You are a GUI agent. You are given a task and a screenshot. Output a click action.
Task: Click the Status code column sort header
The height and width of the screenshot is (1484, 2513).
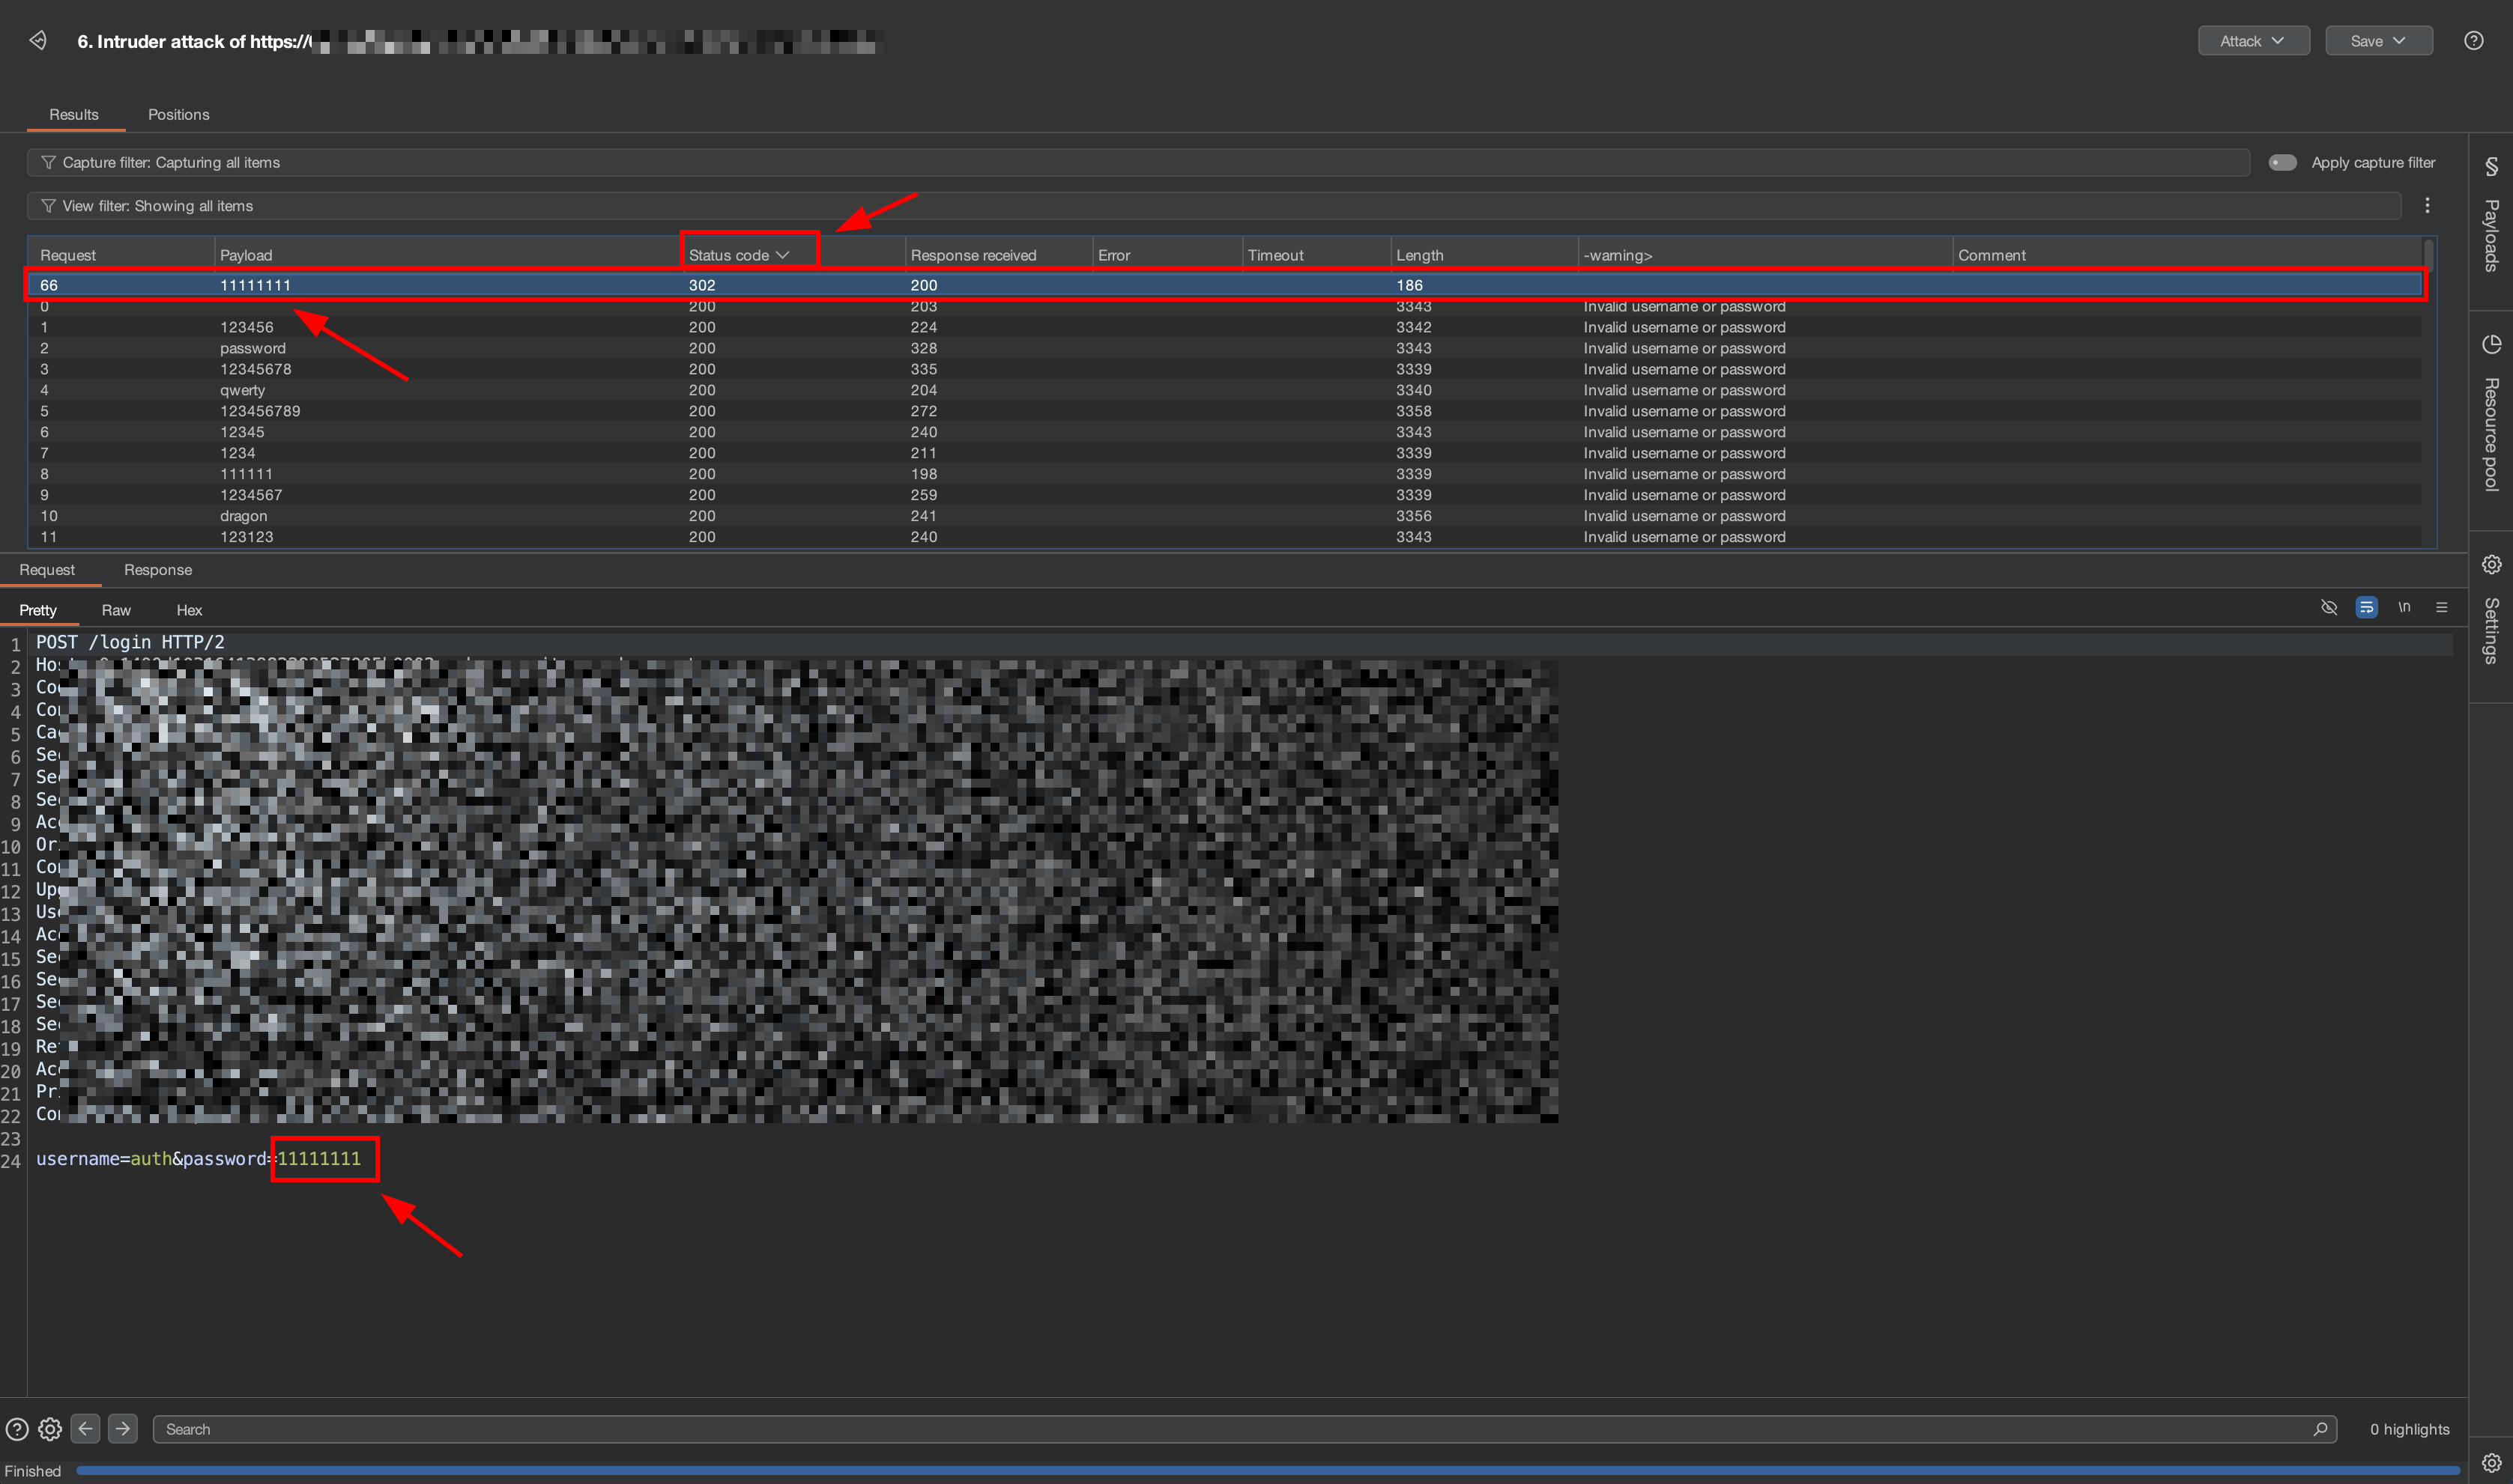(738, 255)
